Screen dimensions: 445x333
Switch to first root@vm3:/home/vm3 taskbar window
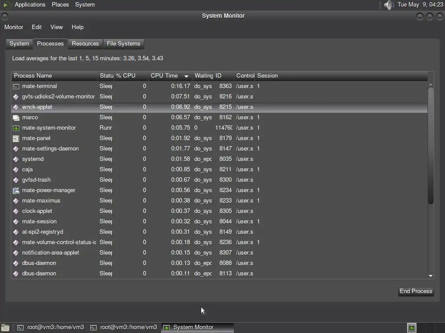tap(51, 328)
